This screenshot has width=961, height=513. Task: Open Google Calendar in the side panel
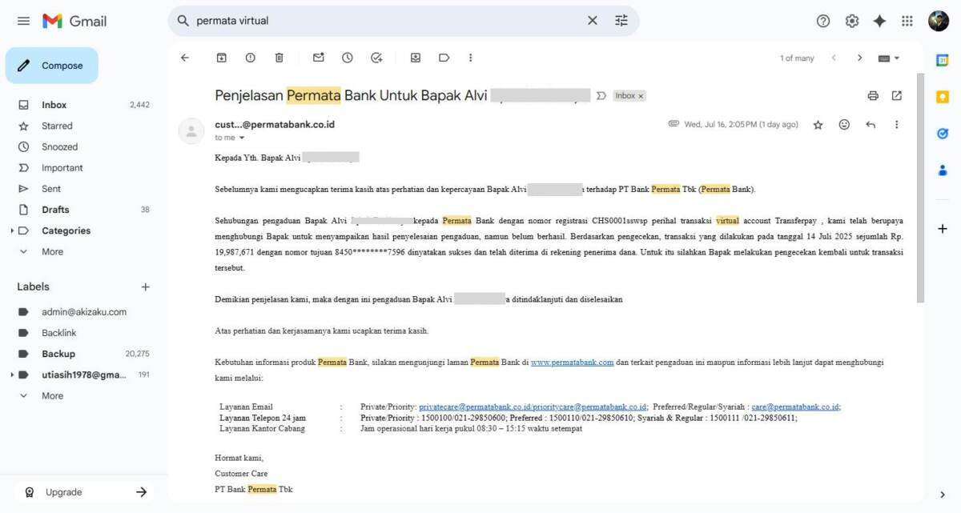(x=943, y=60)
